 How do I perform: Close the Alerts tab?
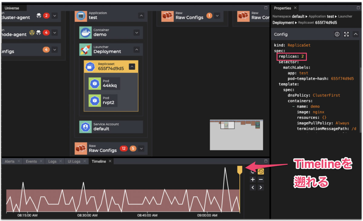point(19,161)
